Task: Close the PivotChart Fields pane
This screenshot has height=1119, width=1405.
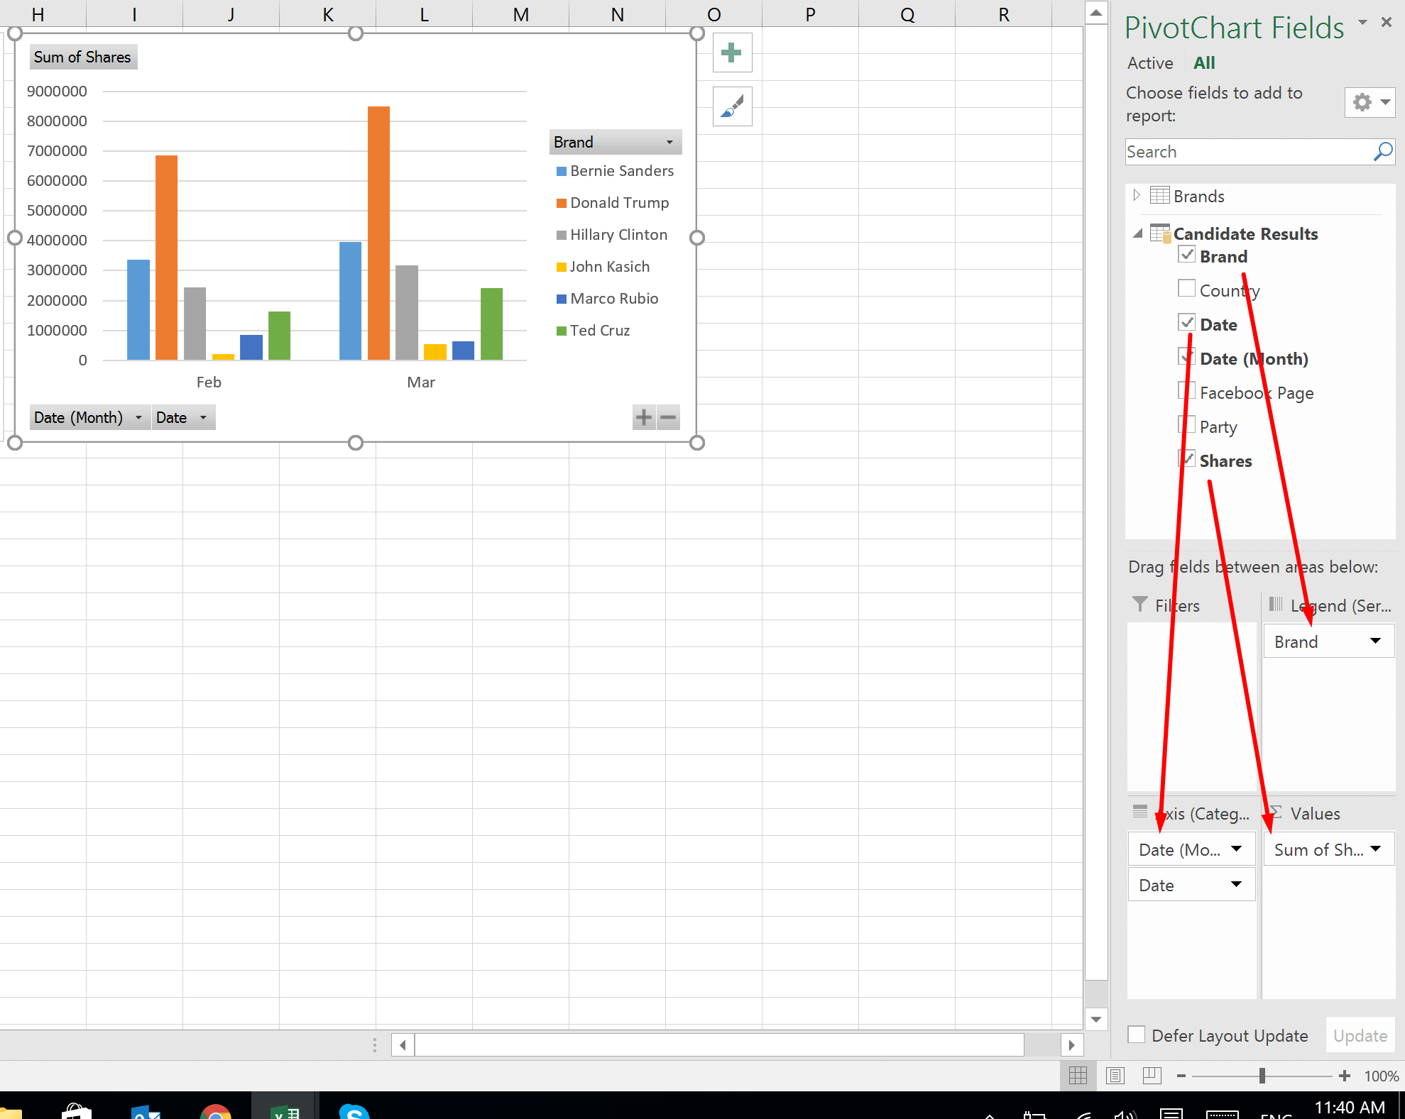Action: point(1387,22)
